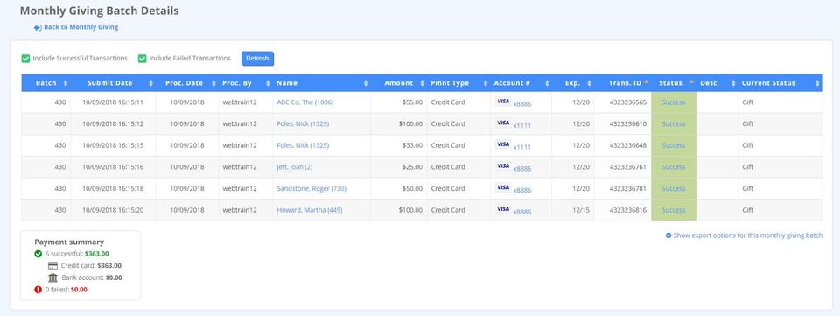Viewport: 840px width, 316px height.
Task: Click back arrow icon beside Back to Monthly Giving
Action: point(38,27)
